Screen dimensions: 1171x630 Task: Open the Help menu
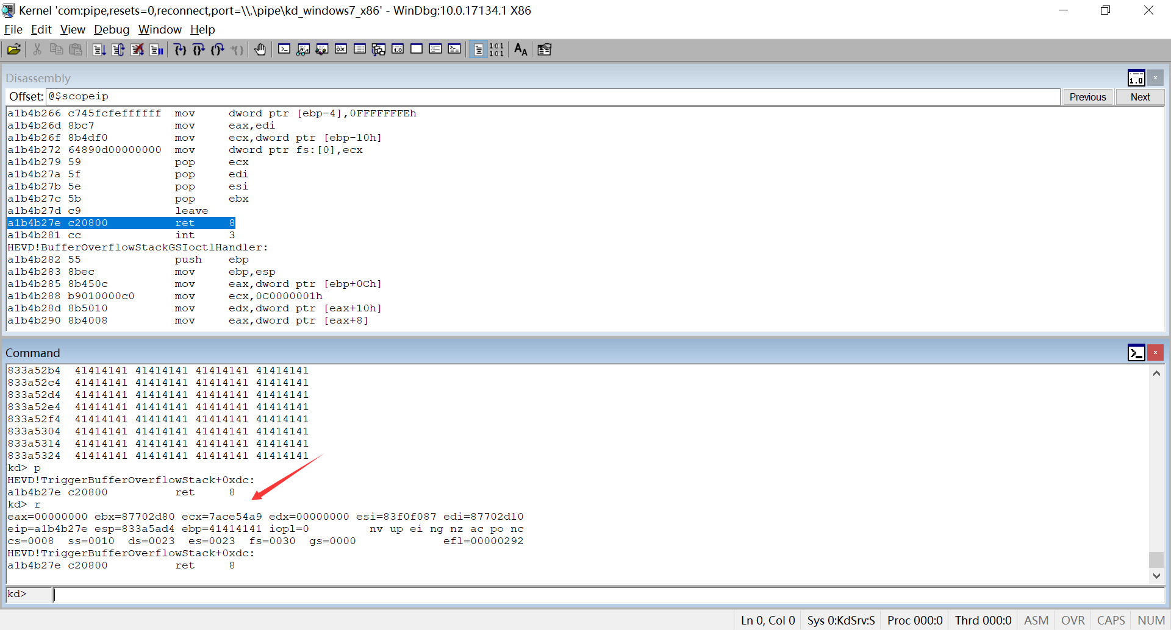(202, 29)
